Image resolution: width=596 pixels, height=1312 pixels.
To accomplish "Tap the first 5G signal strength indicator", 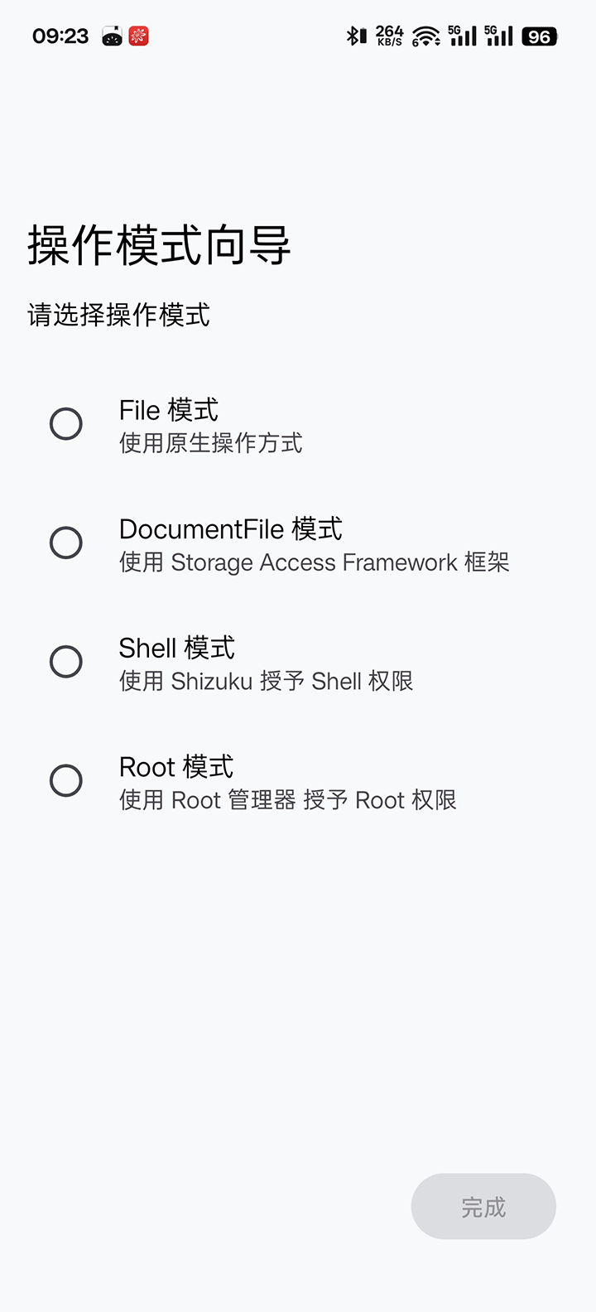I will pos(462,36).
